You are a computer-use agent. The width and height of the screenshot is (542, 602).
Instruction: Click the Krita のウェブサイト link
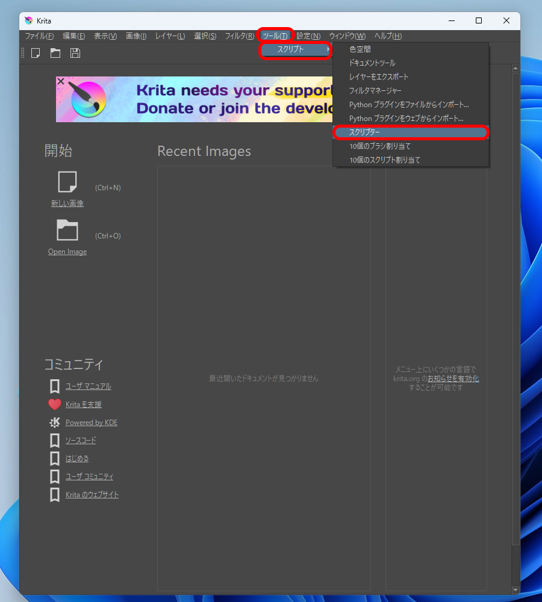92,494
